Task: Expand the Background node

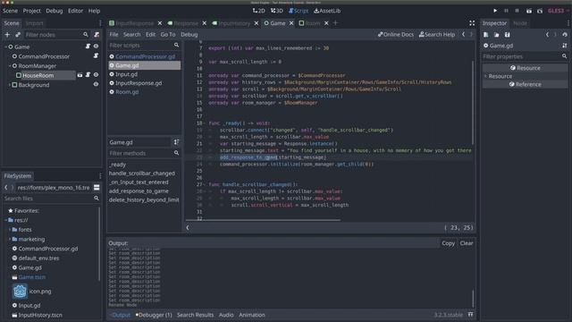Action: 10,85
